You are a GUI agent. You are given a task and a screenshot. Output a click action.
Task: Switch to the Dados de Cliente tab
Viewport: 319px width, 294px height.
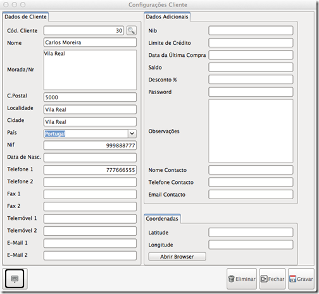25,16
